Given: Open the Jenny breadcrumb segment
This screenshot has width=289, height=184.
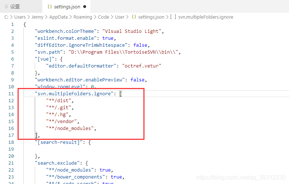Looking at the screenshot, I should tap(37, 17).
